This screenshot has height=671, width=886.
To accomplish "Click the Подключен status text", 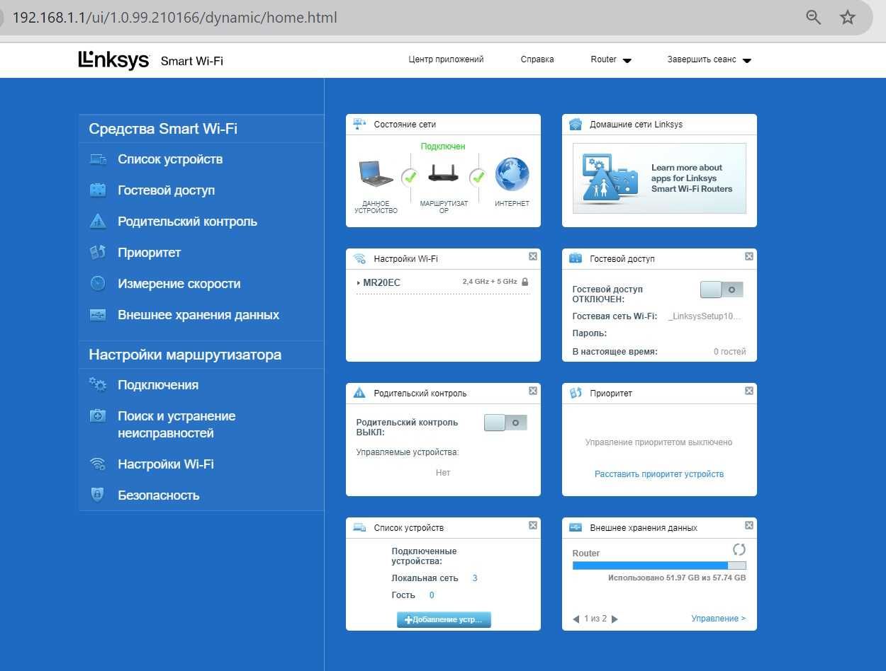I will pos(443,147).
